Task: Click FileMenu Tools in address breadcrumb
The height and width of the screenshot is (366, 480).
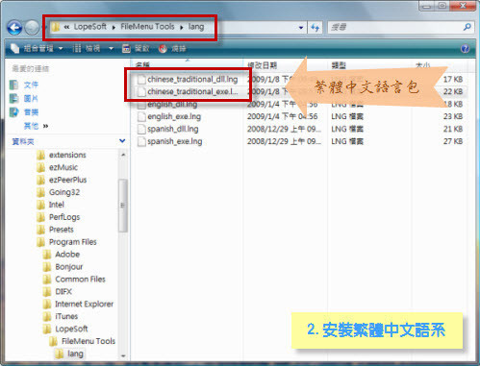Action: pyautogui.click(x=147, y=27)
